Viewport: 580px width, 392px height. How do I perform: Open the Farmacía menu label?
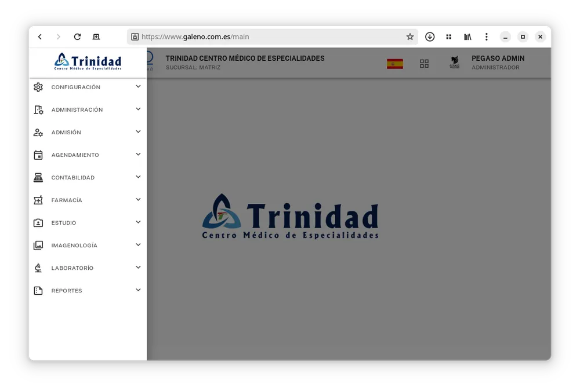(x=67, y=200)
